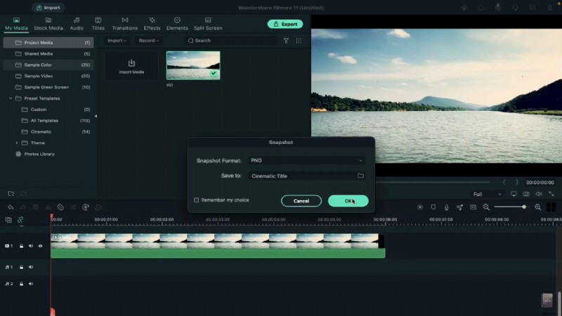
Task: Click the timeline zoom slider
Action: [511, 207]
